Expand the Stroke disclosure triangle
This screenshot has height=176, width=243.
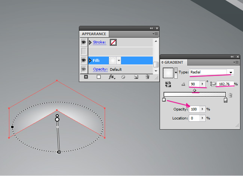point(90,42)
